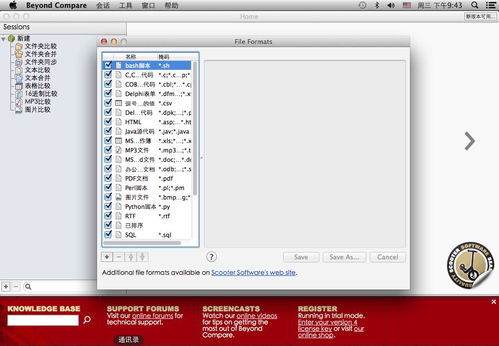This screenshot has height=346, width=499.
Task: Collapse the 新建 tree node triangle
Action: [3, 39]
